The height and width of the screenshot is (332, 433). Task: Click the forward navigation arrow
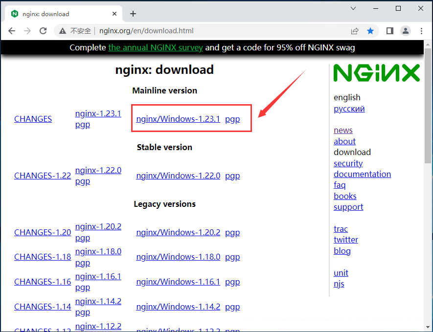[27, 30]
